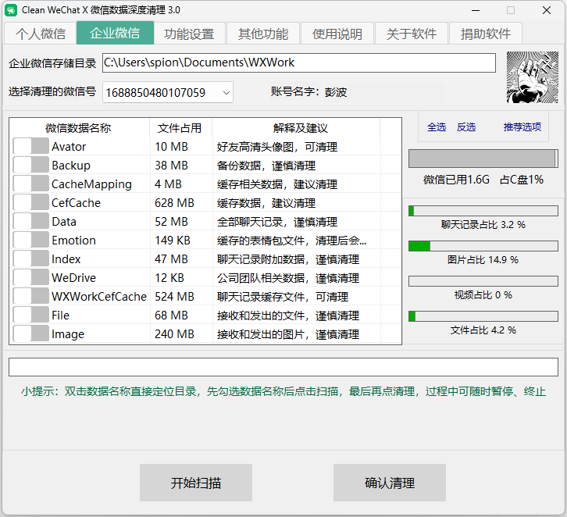Select the WeDrive data name

click(73, 278)
